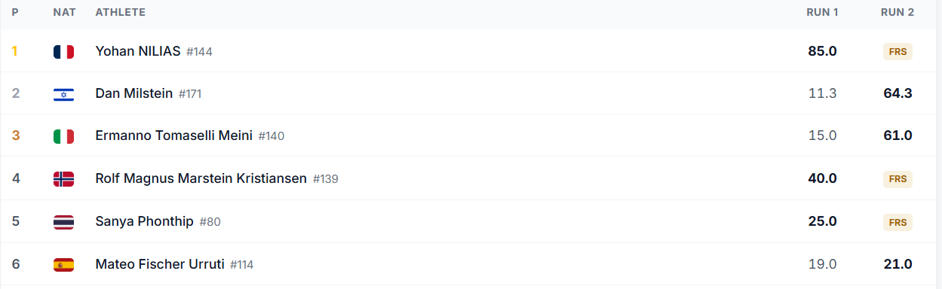The height and width of the screenshot is (289, 942).
Task: Sort by the ATHLETE column header
Action: pyautogui.click(x=121, y=13)
